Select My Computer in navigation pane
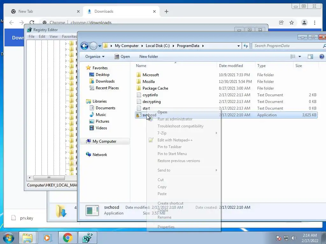The height and width of the screenshot is (244, 326). pyautogui.click(x=104, y=141)
